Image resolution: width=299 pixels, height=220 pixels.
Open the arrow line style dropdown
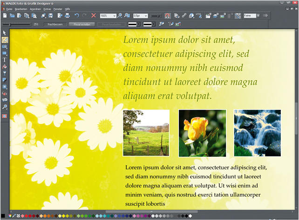156,16
